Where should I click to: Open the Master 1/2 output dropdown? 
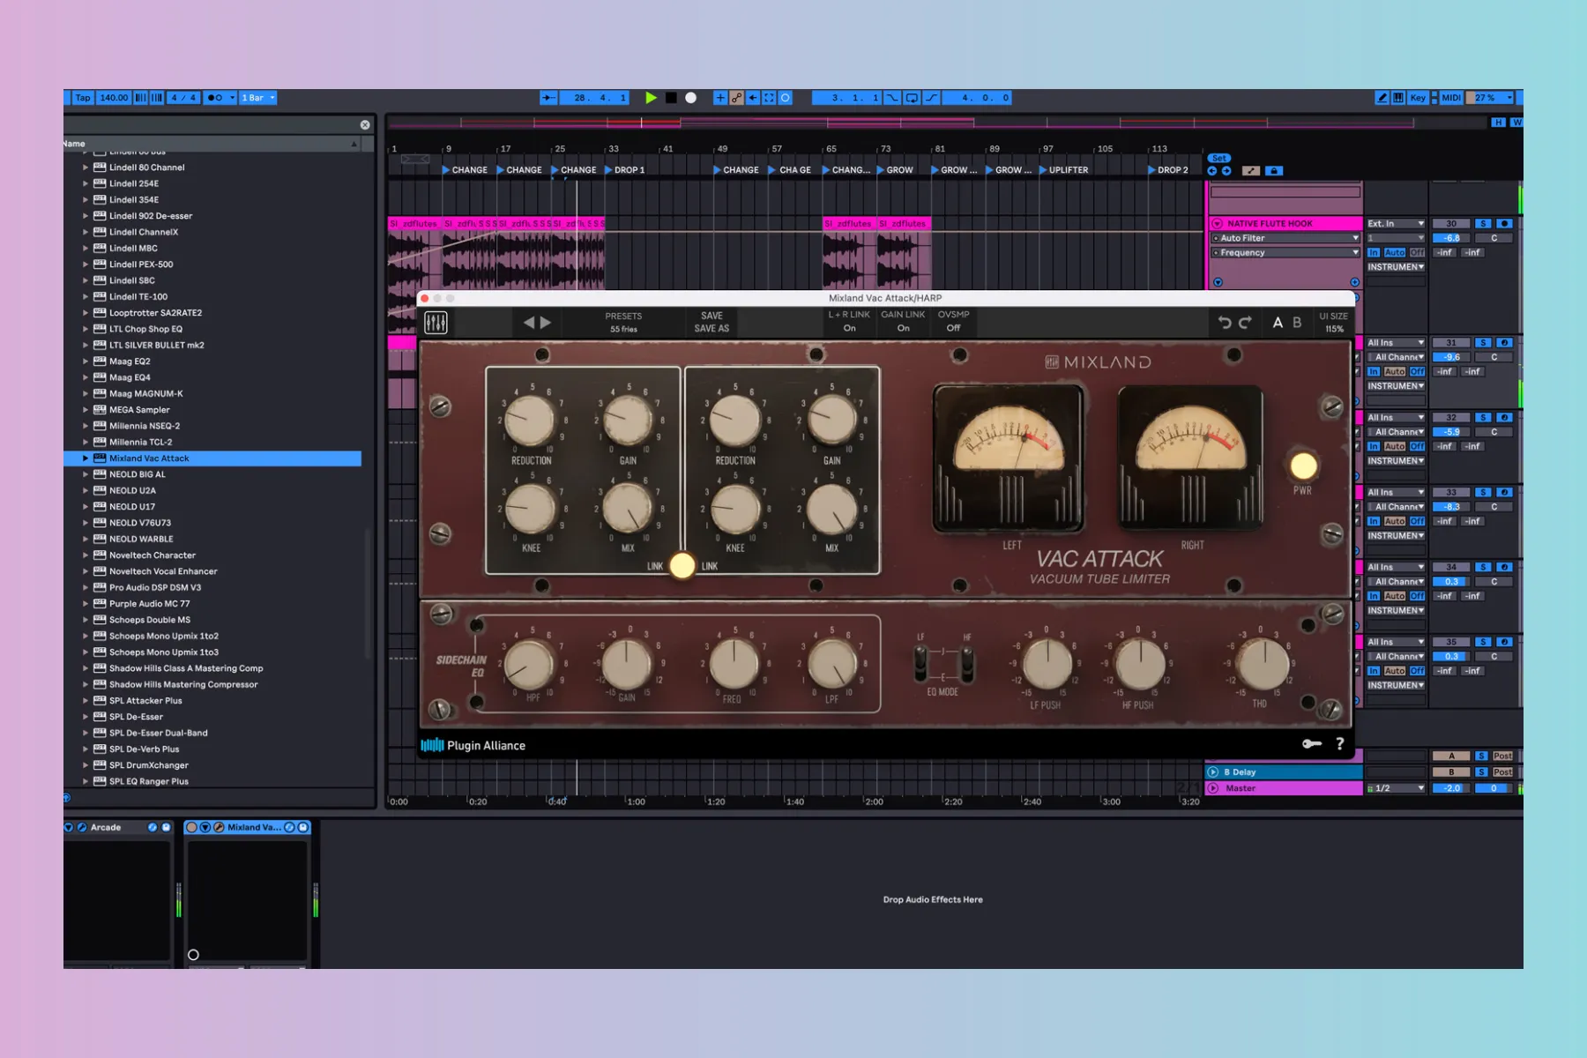click(1396, 788)
